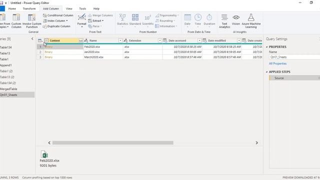Select the Table134 query
320x180 pixels.
click(x=17, y=47)
